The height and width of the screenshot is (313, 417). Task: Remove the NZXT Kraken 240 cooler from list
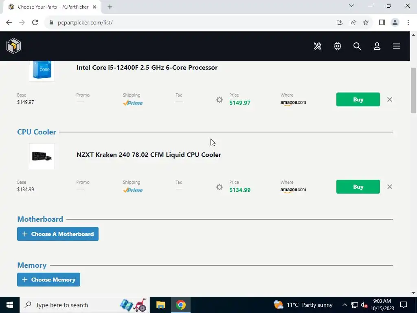[x=390, y=187]
